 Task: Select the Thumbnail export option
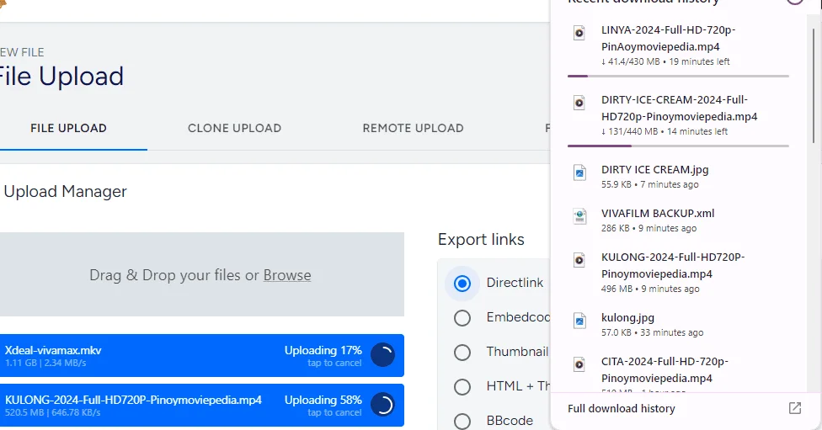click(x=462, y=352)
